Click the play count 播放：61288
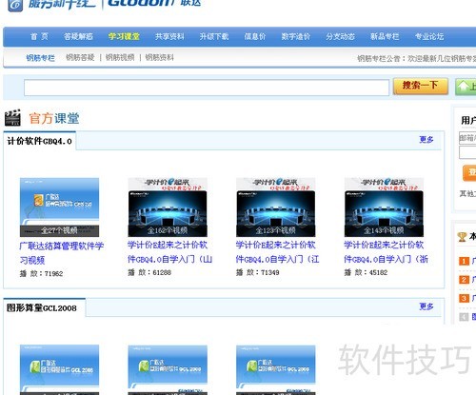This screenshot has width=476, height=395. pos(149,272)
